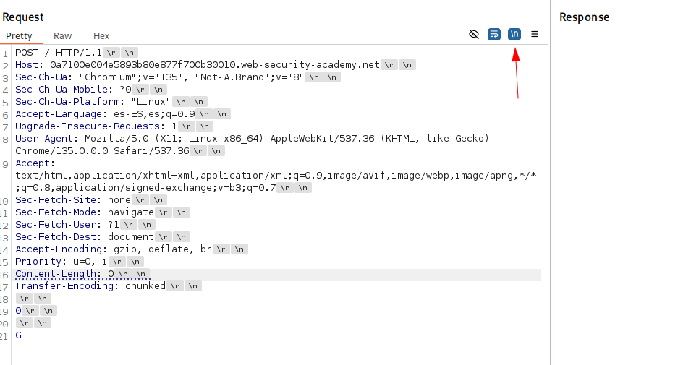
Task: Click the Sec-Fetch-Dest header name
Action: [56, 238]
